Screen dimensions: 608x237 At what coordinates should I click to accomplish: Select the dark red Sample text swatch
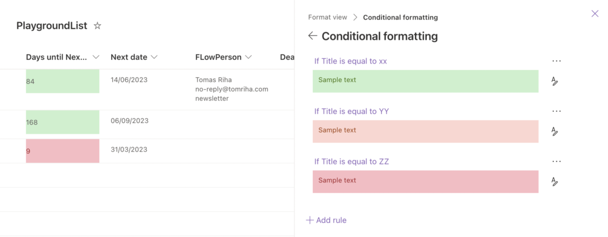coord(425,182)
